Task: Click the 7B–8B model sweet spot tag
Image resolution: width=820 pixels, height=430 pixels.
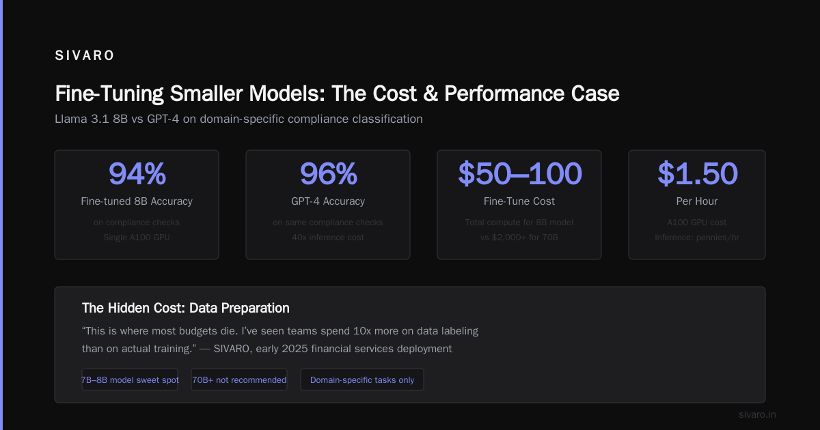Action: pos(130,379)
